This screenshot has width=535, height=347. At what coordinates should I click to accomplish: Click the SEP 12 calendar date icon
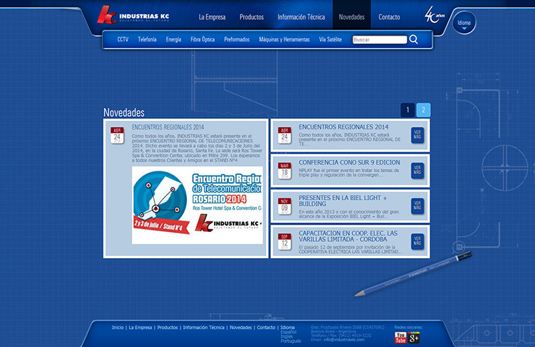pos(285,242)
